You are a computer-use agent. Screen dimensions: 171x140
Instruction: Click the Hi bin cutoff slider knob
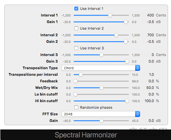pos(127,101)
